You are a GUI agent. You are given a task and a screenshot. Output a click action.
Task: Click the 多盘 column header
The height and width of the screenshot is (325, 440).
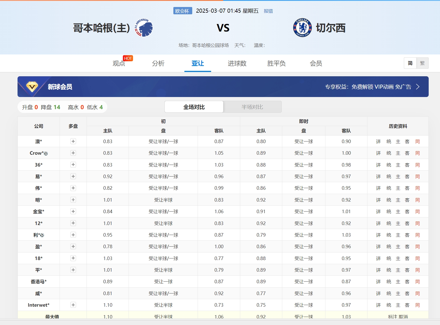73,126
